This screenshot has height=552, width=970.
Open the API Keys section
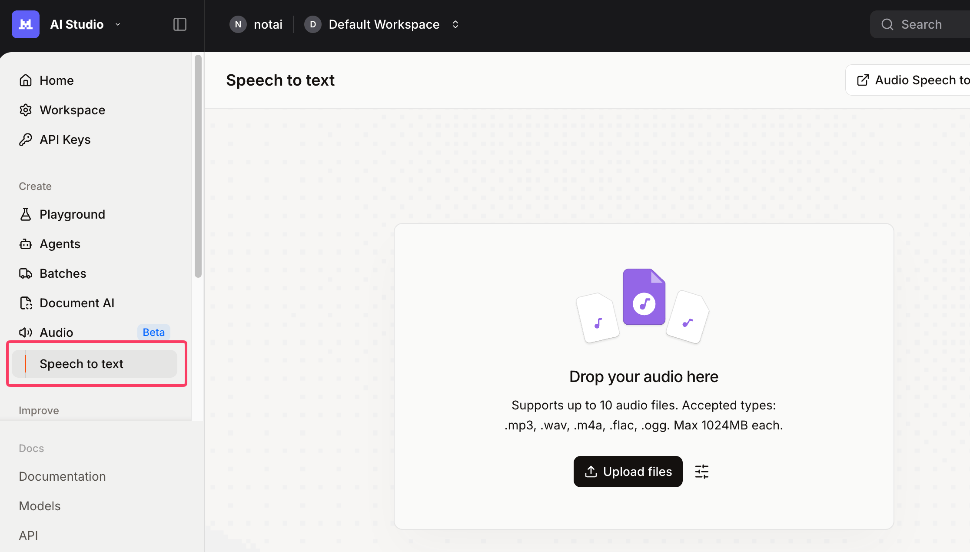click(x=65, y=139)
